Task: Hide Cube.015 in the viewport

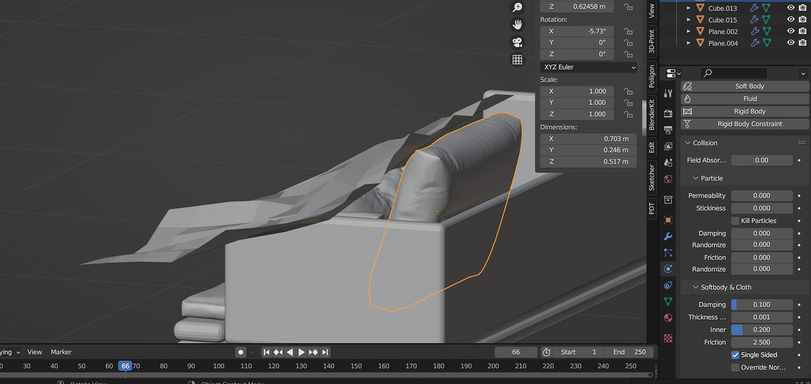Action: (790, 19)
